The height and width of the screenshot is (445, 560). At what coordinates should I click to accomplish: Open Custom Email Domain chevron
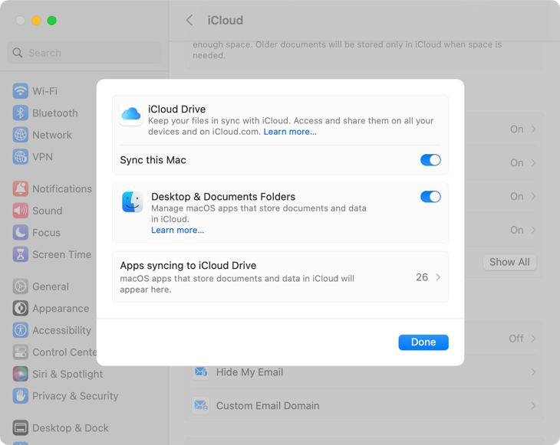[533, 406]
